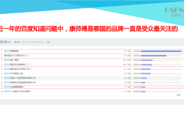The height and width of the screenshot is (116, 184).
Task: Click the heat bar for 康师傅哪个国家
Action: pyautogui.click(x=161, y=60)
